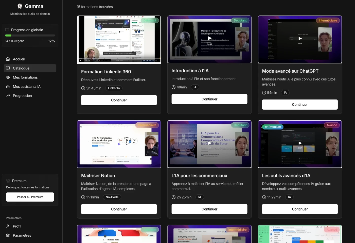This screenshot has height=243, width=355.
Task: Click IA tag on Les outils avancés d'IA
Action: click(289, 197)
